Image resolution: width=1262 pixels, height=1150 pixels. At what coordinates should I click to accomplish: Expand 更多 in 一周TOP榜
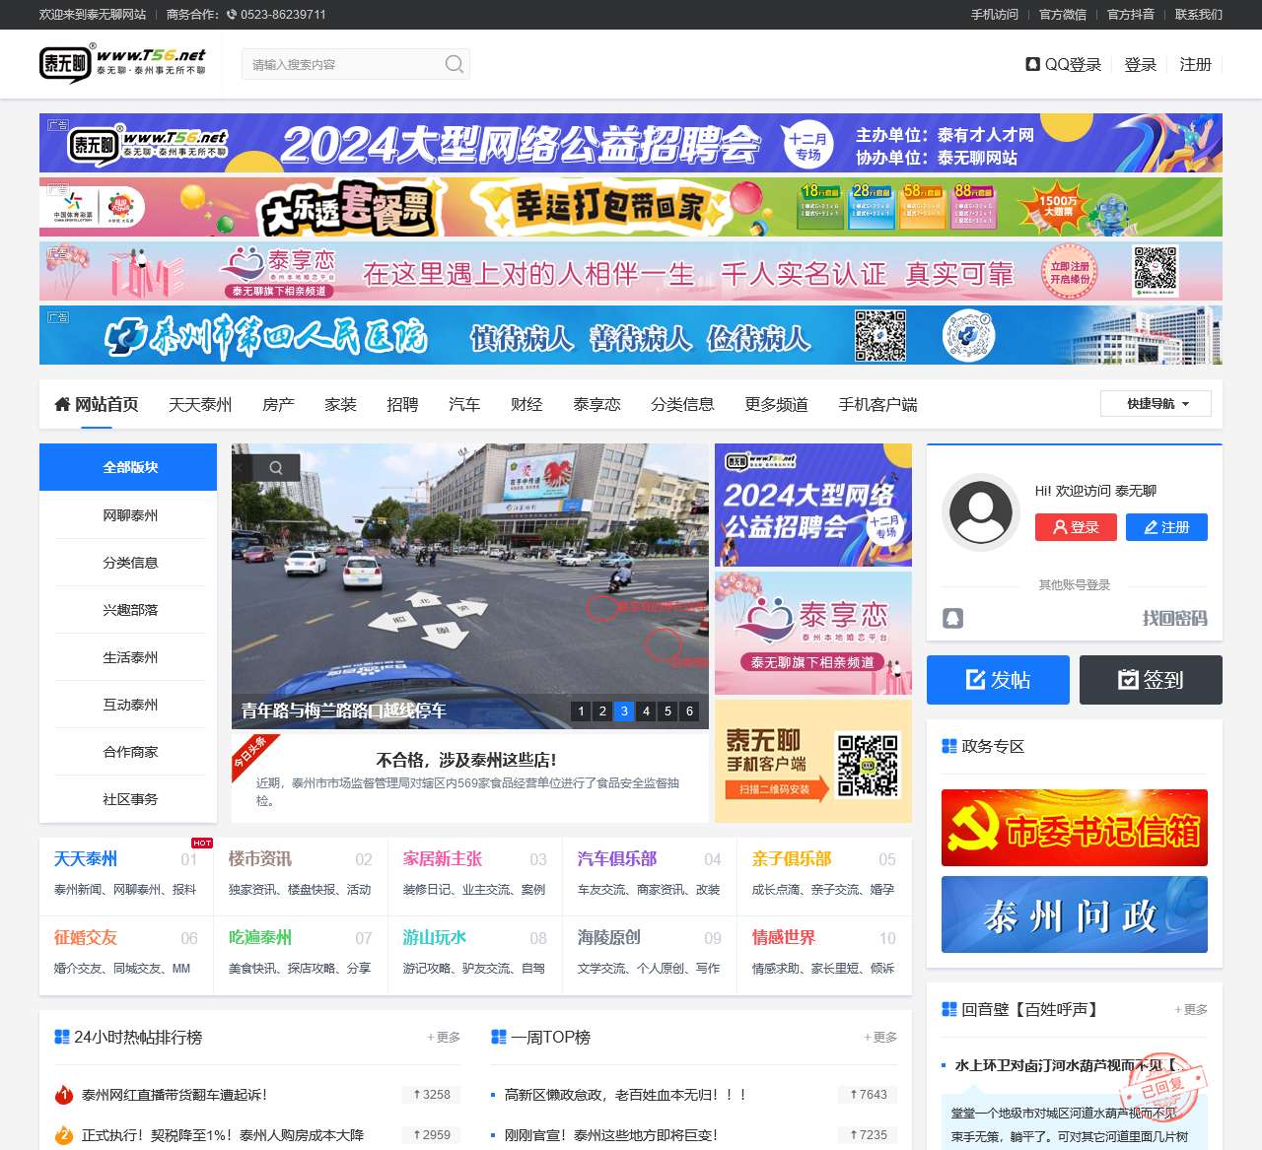[880, 1037]
